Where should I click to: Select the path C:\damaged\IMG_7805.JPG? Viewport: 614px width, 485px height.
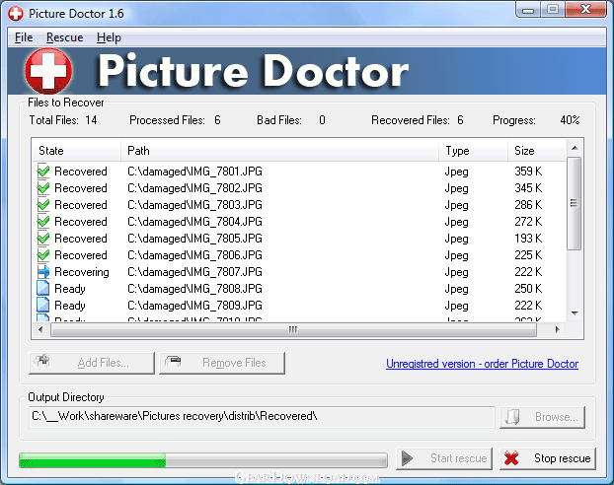194,239
